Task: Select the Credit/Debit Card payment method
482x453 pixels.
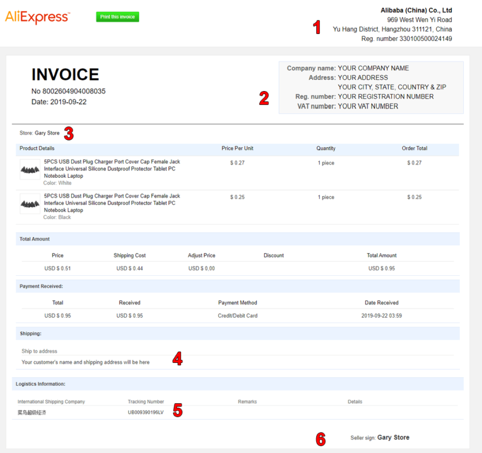Action: pyautogui.click(x=238, y=316)
